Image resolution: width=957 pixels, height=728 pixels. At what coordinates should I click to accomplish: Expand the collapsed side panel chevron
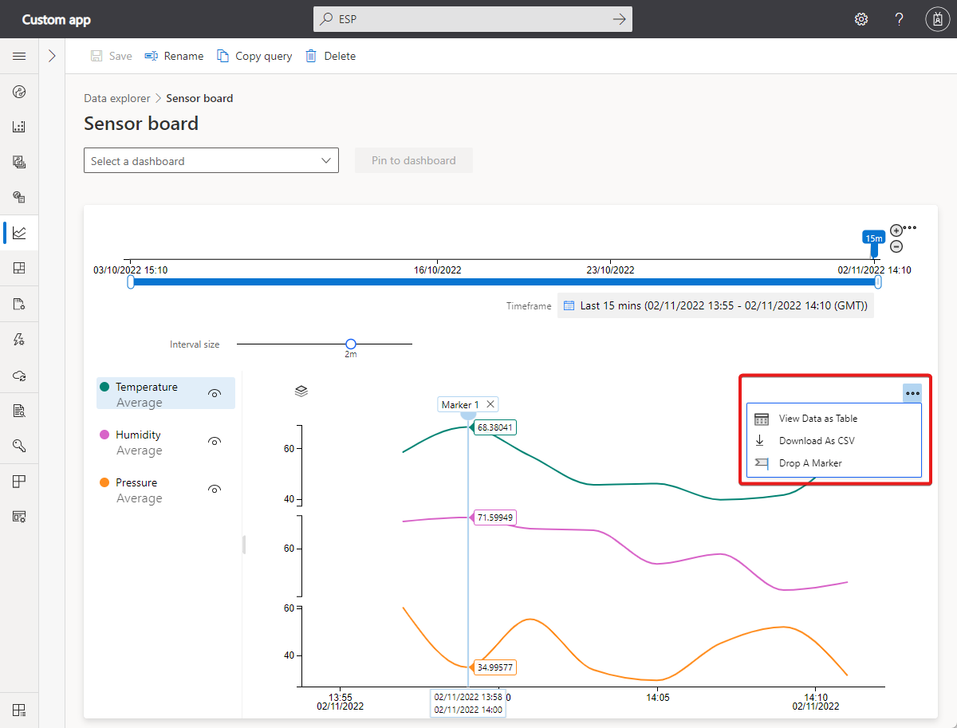pos(52,56)
